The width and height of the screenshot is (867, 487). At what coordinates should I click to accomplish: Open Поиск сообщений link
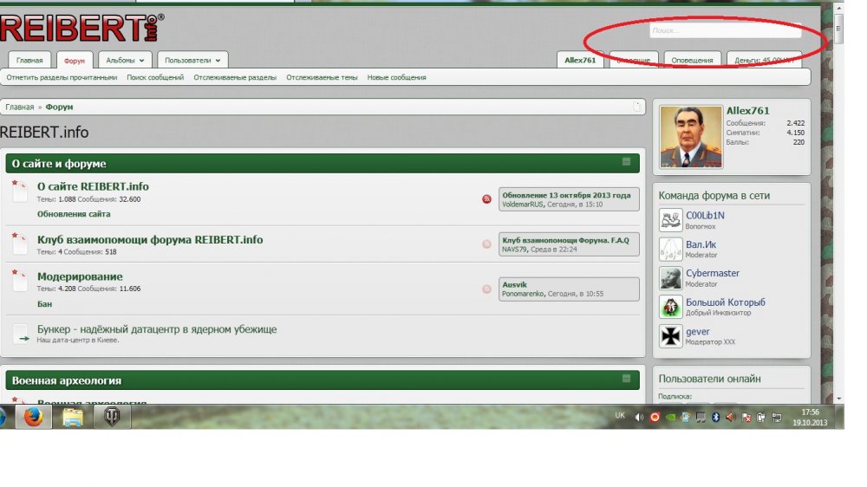[x=155, y=77]
